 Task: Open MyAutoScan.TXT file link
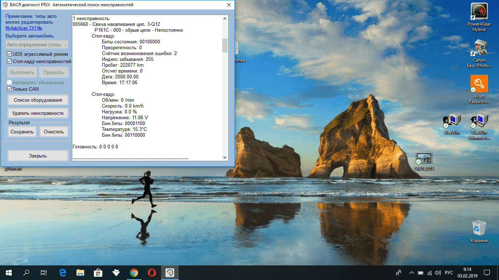coord(24,28)
